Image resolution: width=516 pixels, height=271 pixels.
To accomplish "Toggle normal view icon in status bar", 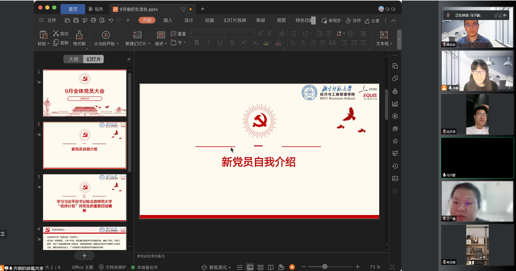I will coord(250,267).
